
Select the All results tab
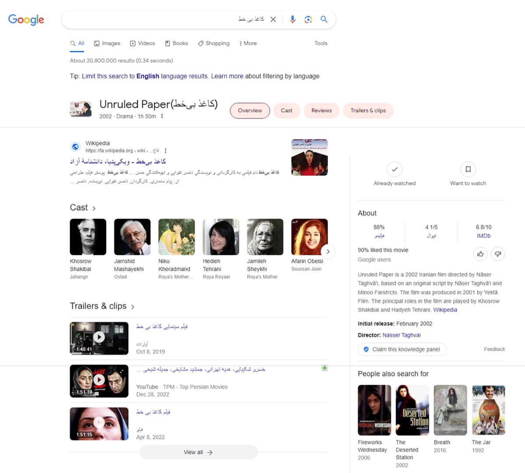coord(77,43)
